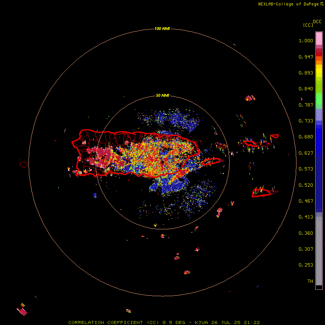
Task: Click the 0.413 scale value
Action: pyautogui.click(x=306, y=217)
